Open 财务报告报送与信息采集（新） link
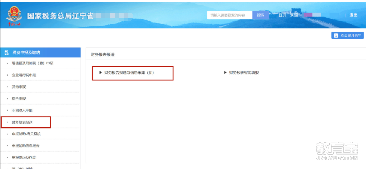The height and width of the screenshot is (169, 366). [129, 73]
